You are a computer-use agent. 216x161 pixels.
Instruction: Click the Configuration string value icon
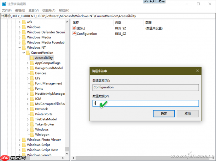[x=74, y=33]
